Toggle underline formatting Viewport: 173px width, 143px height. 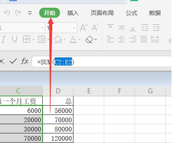tap(14, 39)
